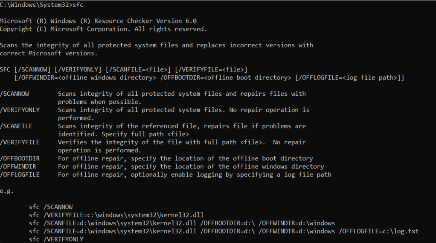Click the /OFFLOGFILE switch name in the options list

tap(20, 174)
